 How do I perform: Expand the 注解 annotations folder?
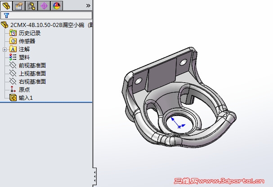coord(4,49)
